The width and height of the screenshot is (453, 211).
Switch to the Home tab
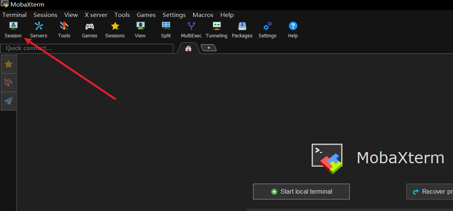pos(188,48)
